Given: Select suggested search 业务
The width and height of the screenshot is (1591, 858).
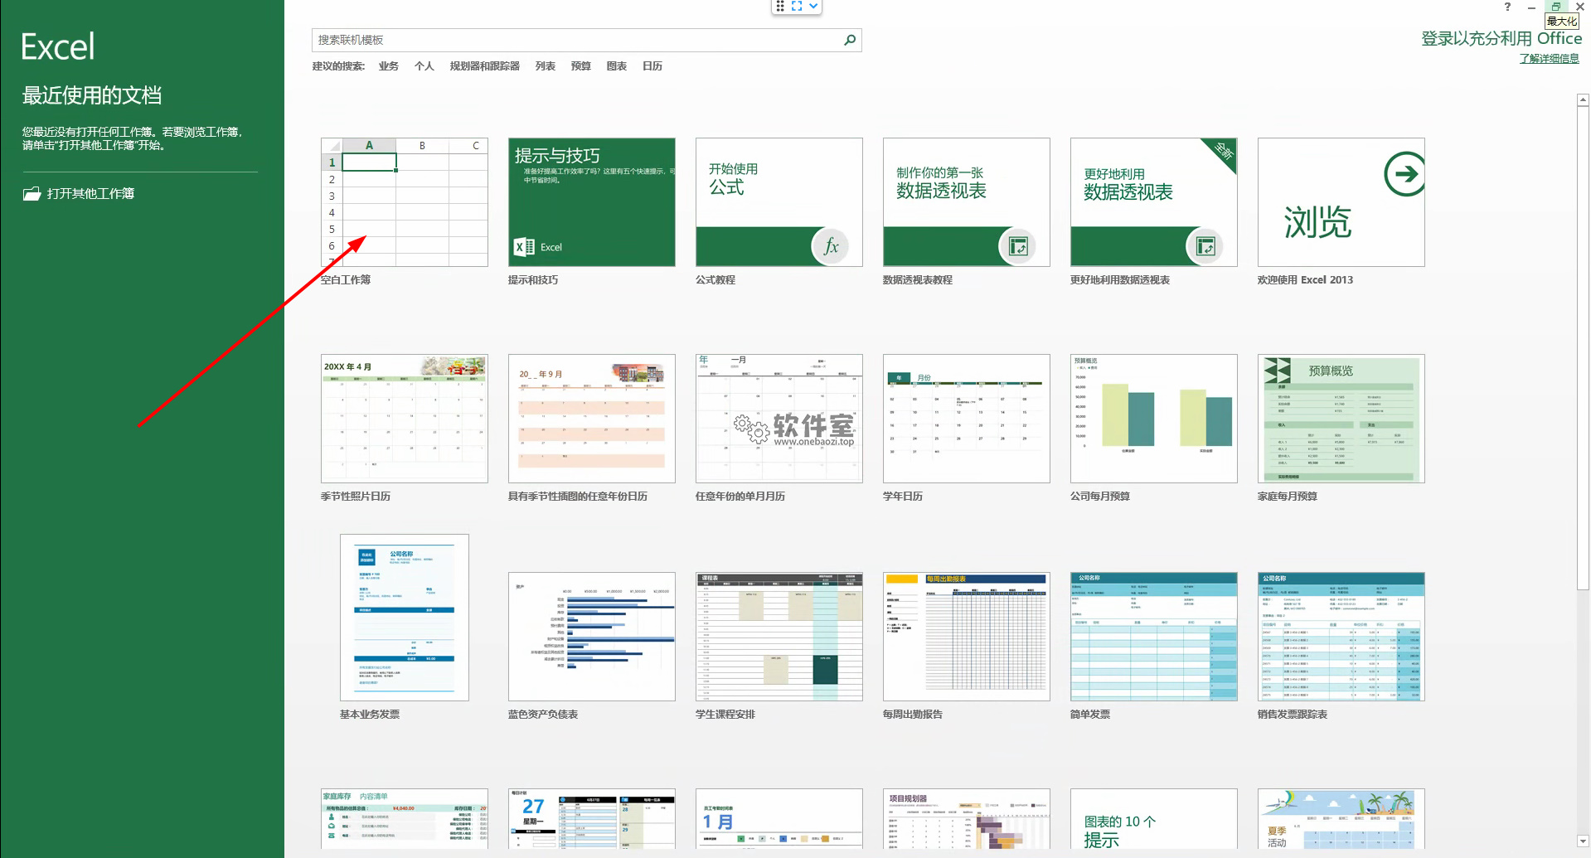Looking at the screenshot, I should pos(389,66).
